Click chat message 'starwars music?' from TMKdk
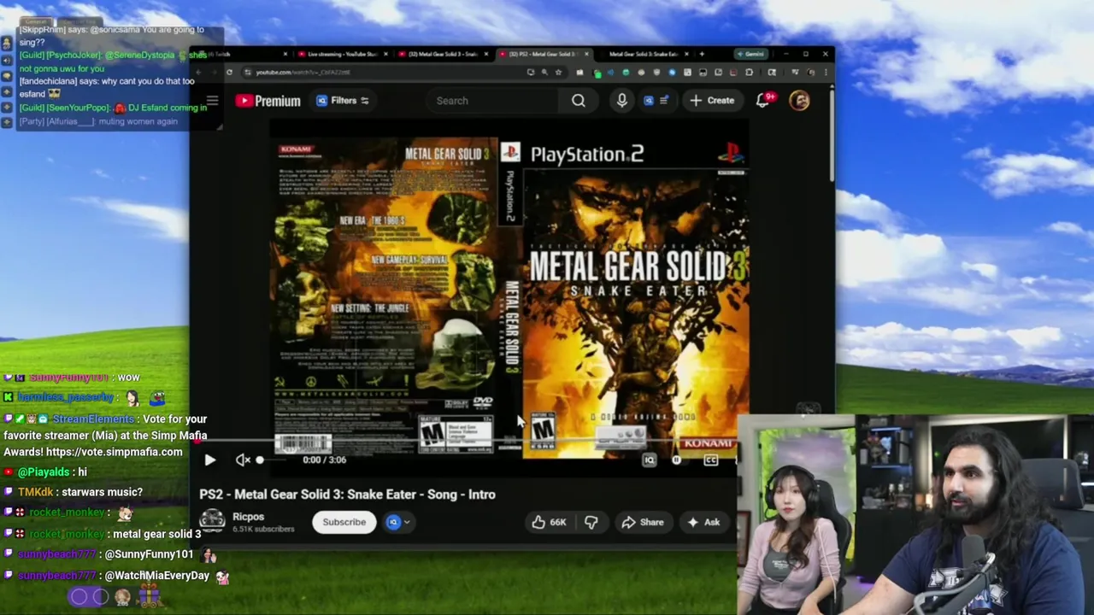Image resolution: width=1094 pixels, height=615 pixels. pyautogui.click(x=103, y=492)
